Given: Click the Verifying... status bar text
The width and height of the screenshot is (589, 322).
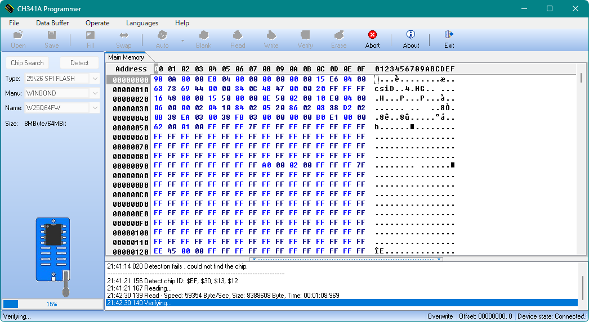Looking at the screenshot, I should [17, 316].
